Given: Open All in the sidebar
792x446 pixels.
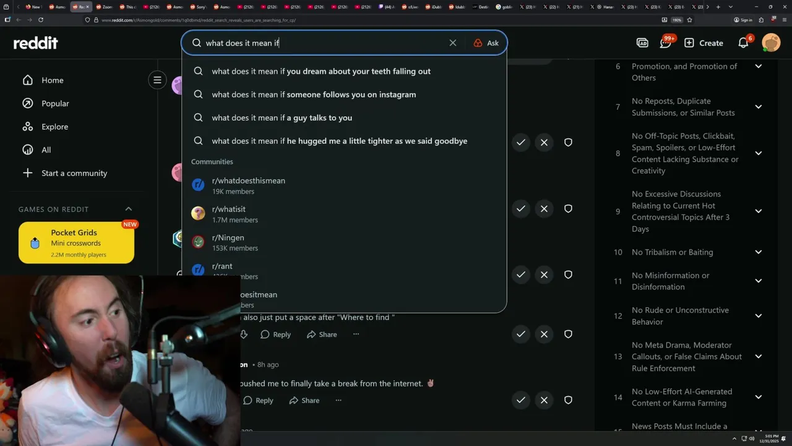Looking at the screenshot, I should click(x=37, y=150).
